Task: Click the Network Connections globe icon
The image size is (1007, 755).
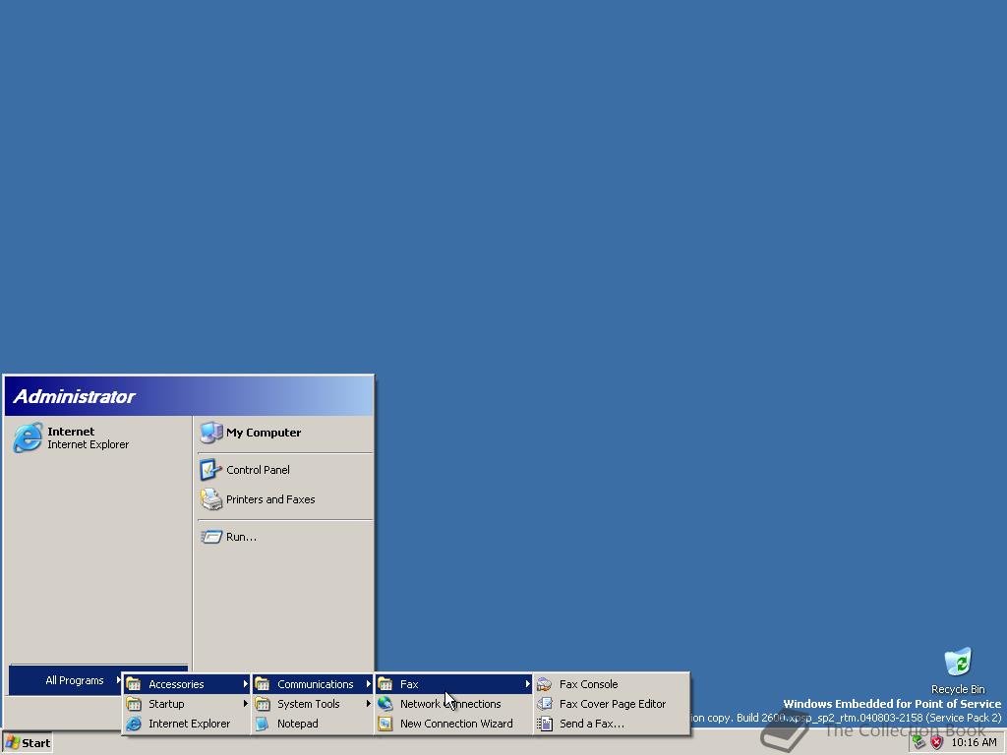Action: tap(385, 704)
